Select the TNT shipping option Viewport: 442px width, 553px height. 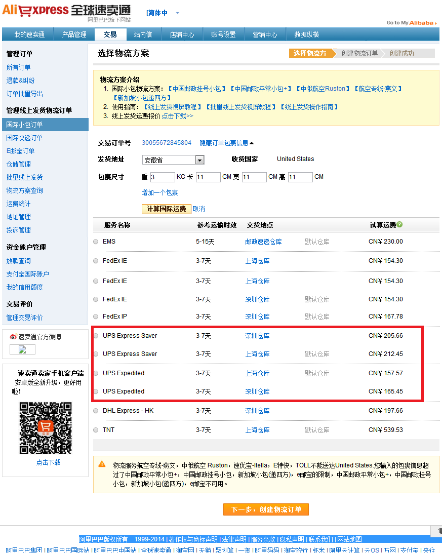pos(96,430)
